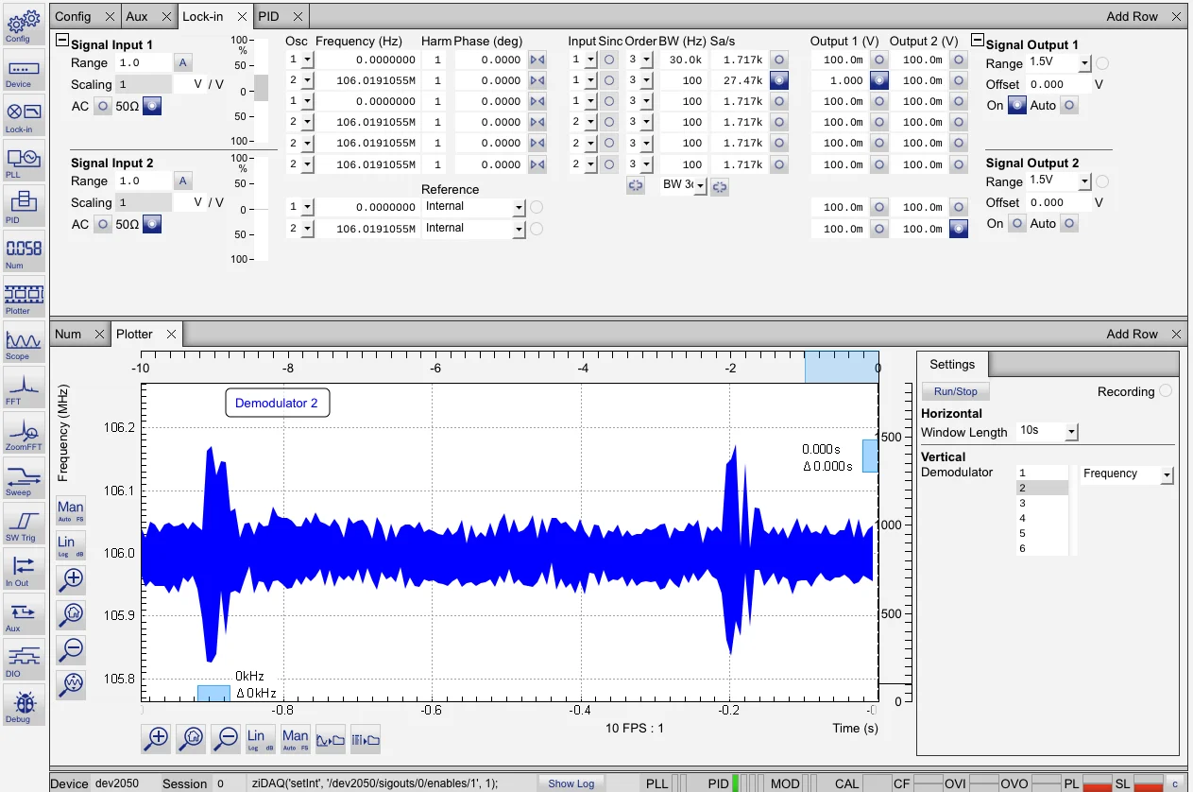The height and width of the screenshot is (792, 1193).
Task: Open the ZoomFFT sidebar icon
Action: 23,434
